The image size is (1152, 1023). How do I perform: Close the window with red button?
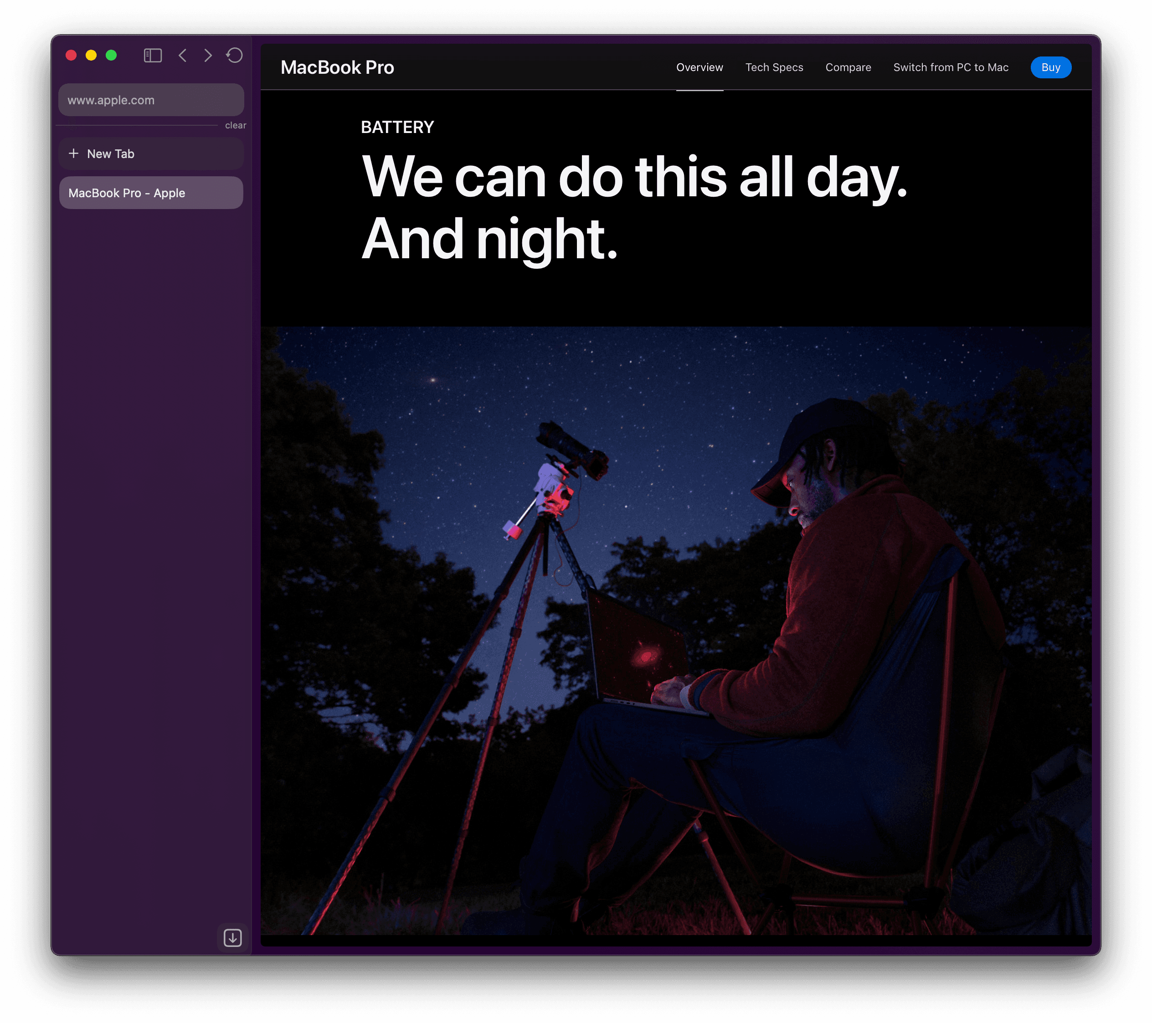71,55
